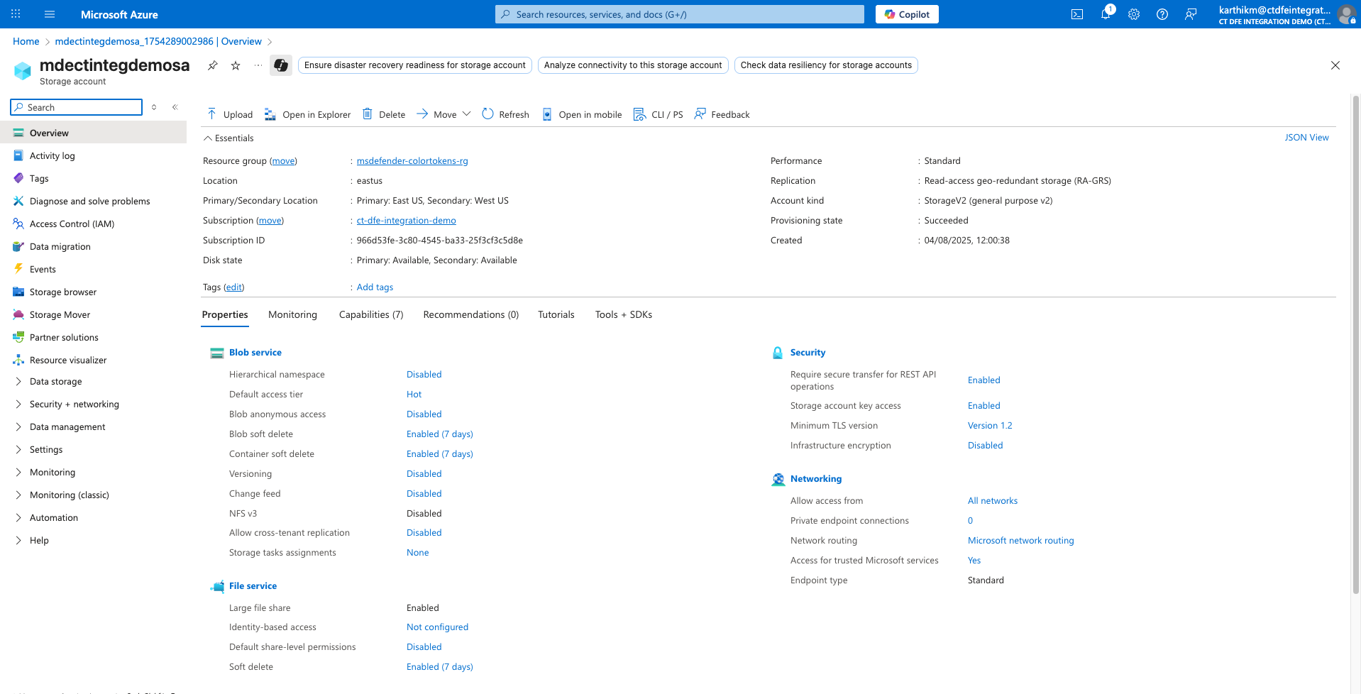Open JSON View link
The height and width of the screenshot is (694, 1361).
tap(1306, 138)
